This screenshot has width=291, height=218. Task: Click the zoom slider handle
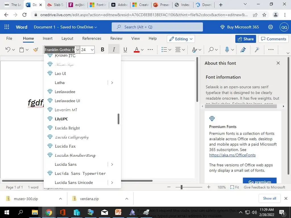point(182,187)
